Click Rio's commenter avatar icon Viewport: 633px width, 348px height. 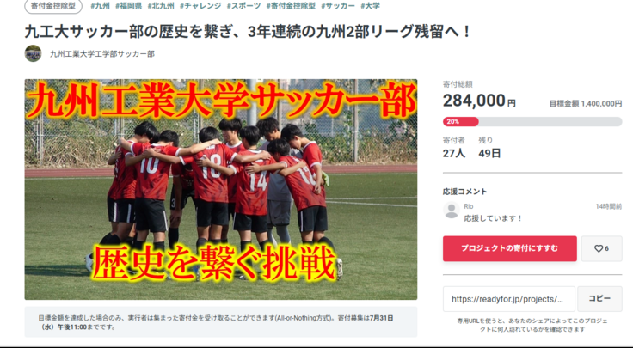452,211
